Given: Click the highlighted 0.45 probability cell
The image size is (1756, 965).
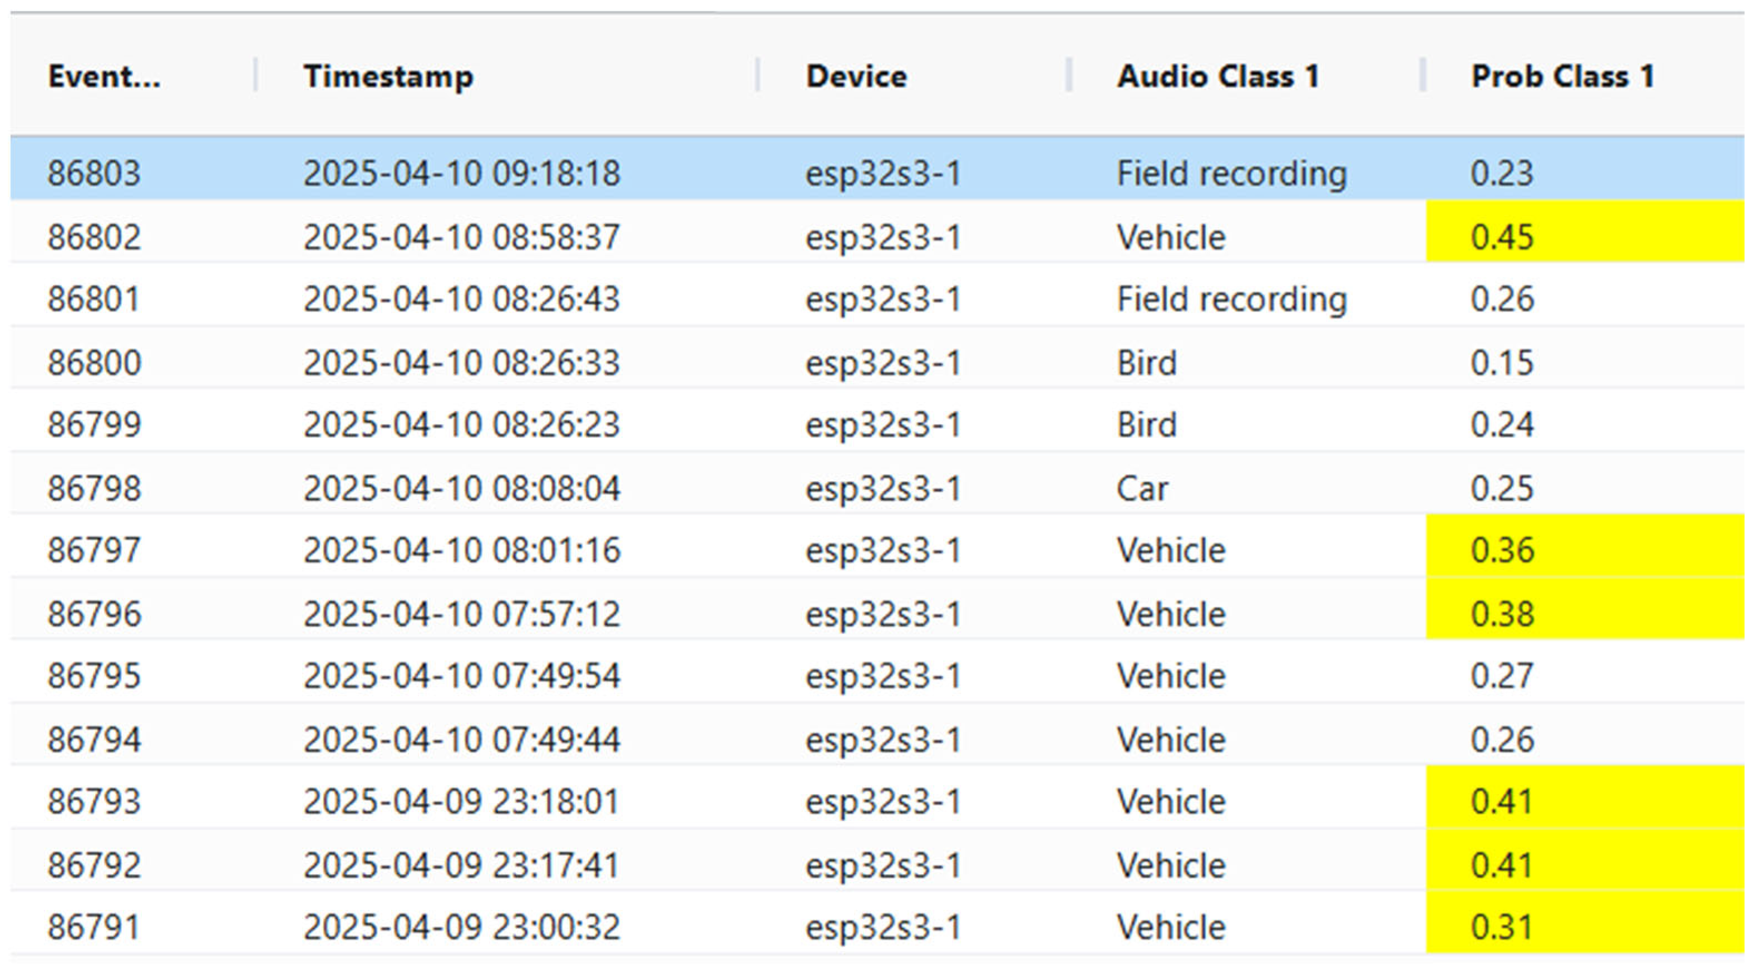Looking at the screenshot, I should click(1502, 236).
